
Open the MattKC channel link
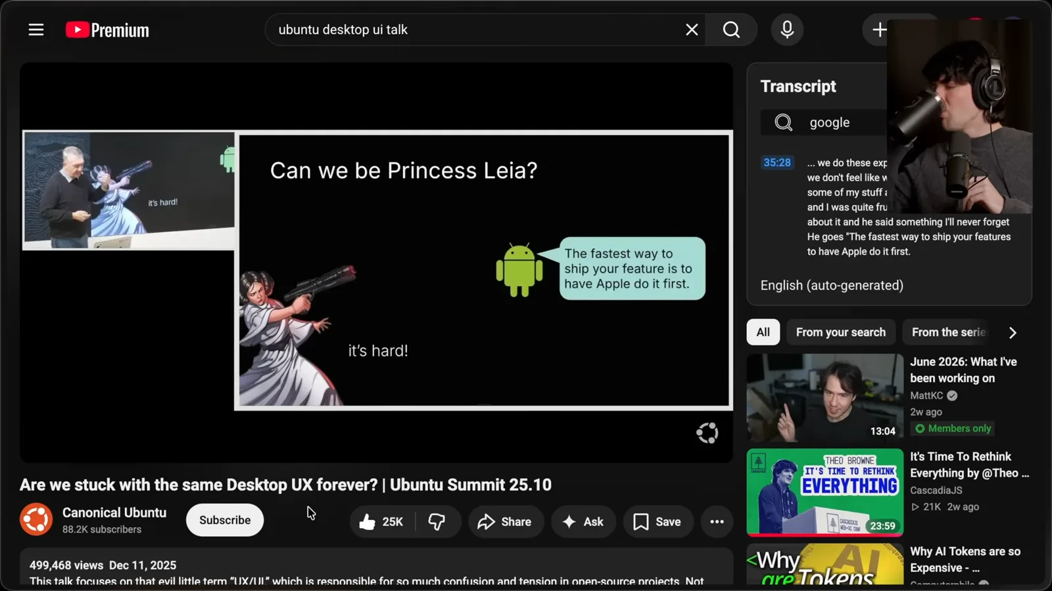point(926,395)
